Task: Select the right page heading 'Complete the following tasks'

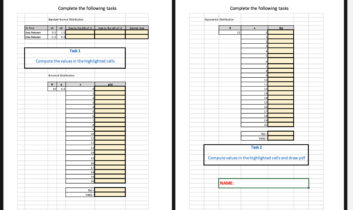Action: (x=259, y=8)
